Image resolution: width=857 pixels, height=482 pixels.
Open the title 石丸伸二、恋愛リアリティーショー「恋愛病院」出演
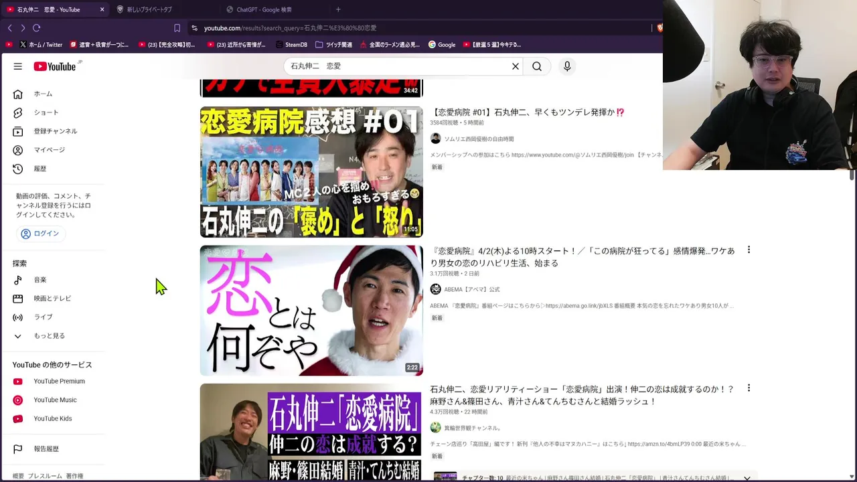pyautogui.click(x=582, y=395)
